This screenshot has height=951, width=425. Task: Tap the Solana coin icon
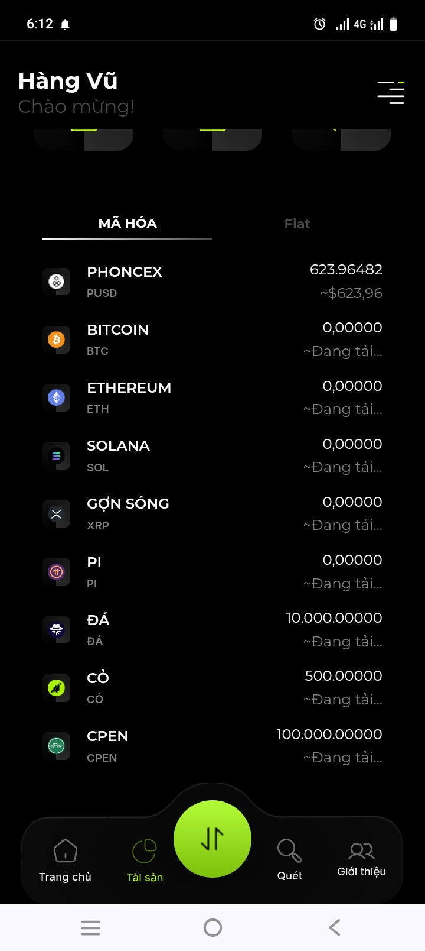pos(57,455)
